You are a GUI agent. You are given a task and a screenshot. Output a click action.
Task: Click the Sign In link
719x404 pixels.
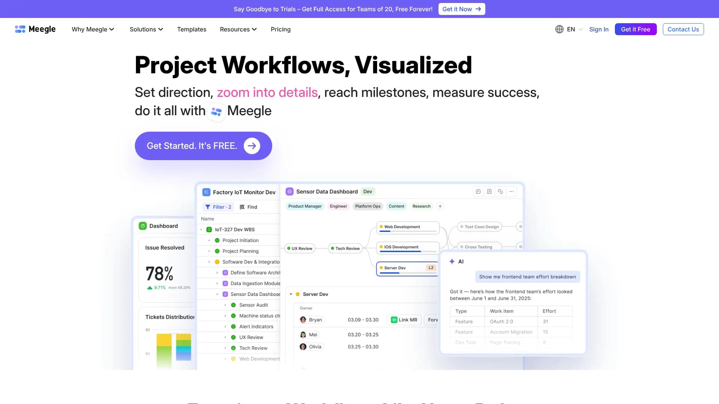(598, 29)
